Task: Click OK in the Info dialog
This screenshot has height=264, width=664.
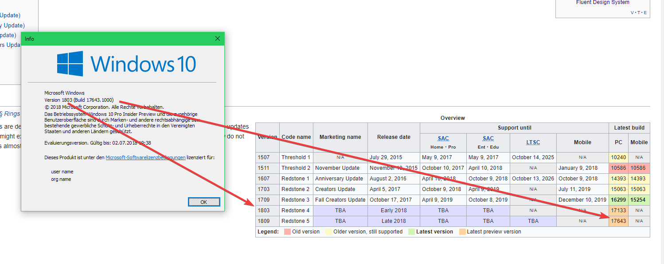Action: 204,202
